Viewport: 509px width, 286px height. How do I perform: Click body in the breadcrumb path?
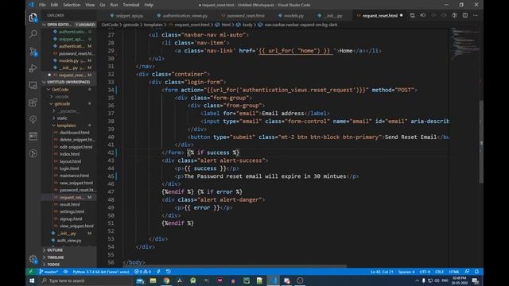[247, 25]
